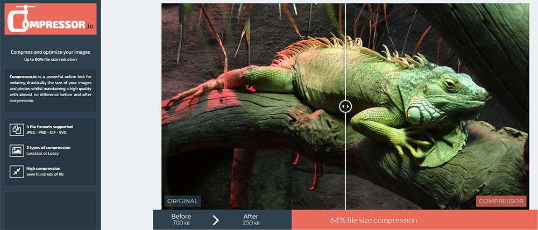Click the Compressor.io logo
538x230 pixels.
[x=51, y=19]
